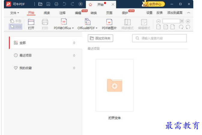Zoom in with the plus icon
202x135 pixels.
tap(188, 21)
